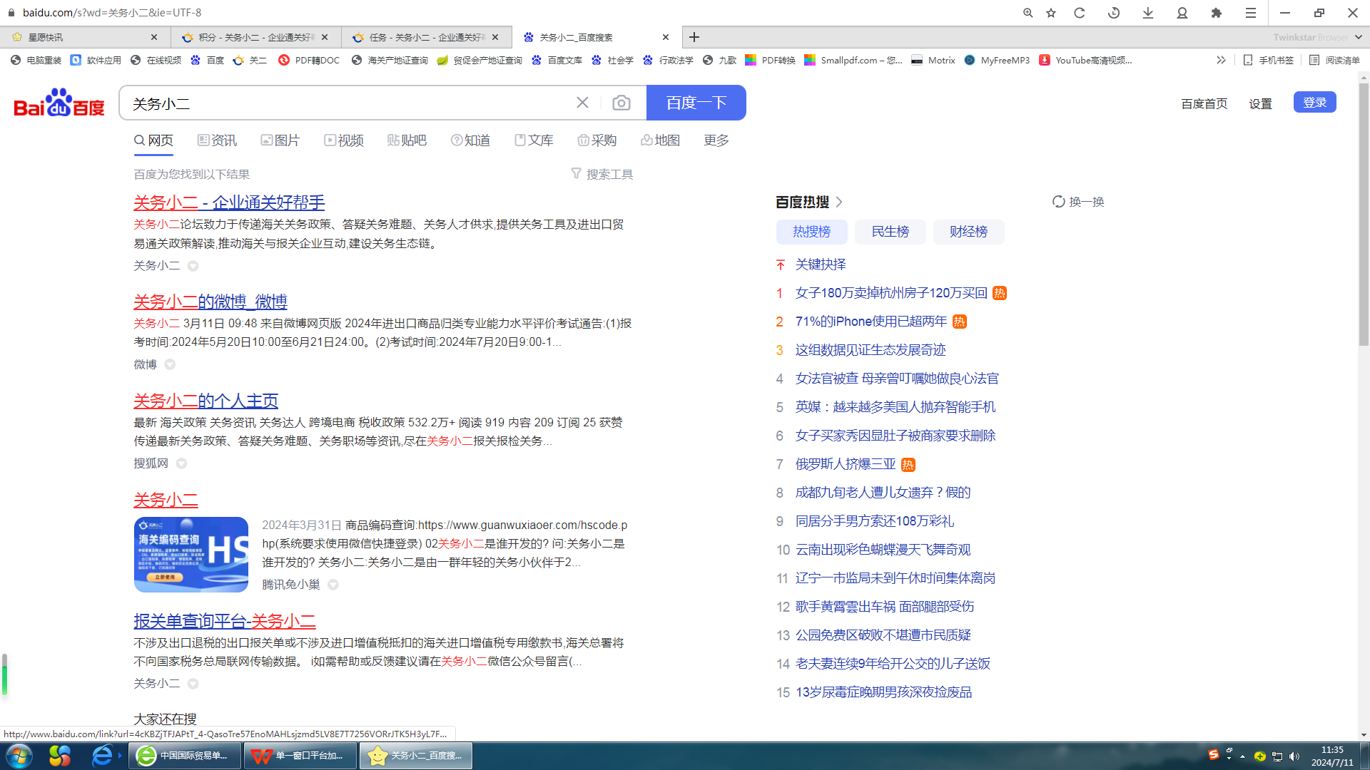Screen dimensions: 1370x770
Task: Open the 阅读清单 reading list
Action: [x=1334, y=60]
